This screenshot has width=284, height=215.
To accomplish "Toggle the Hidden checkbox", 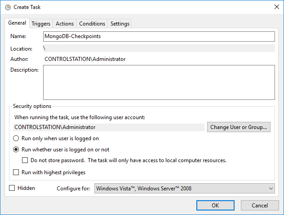I will (12, 188).
